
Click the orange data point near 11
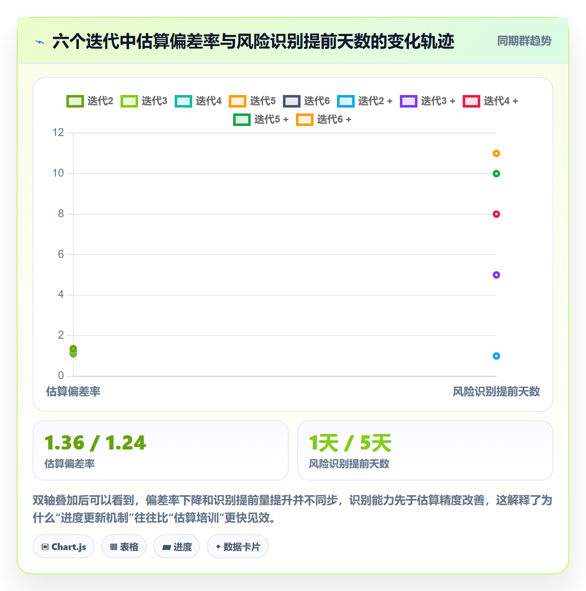click(496, 154)
